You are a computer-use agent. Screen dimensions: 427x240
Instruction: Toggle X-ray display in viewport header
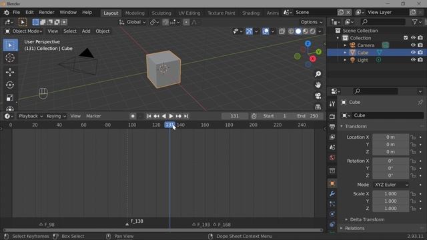[282, 31]
